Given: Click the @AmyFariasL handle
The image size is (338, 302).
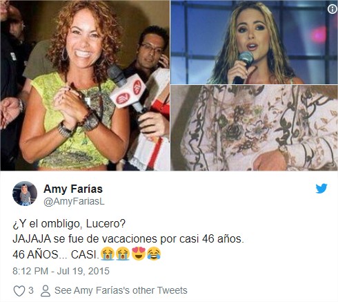Looking at the screenshot, I should pos(74,202).
